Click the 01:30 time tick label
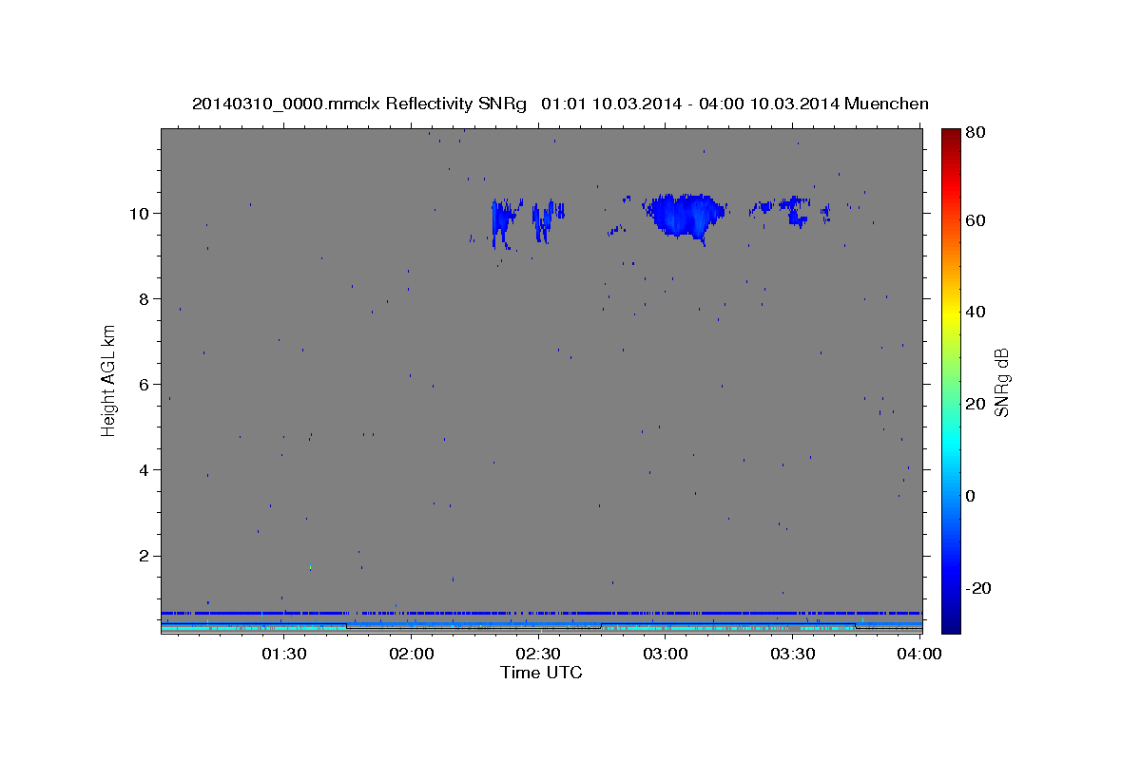 (x=283, y=654)
